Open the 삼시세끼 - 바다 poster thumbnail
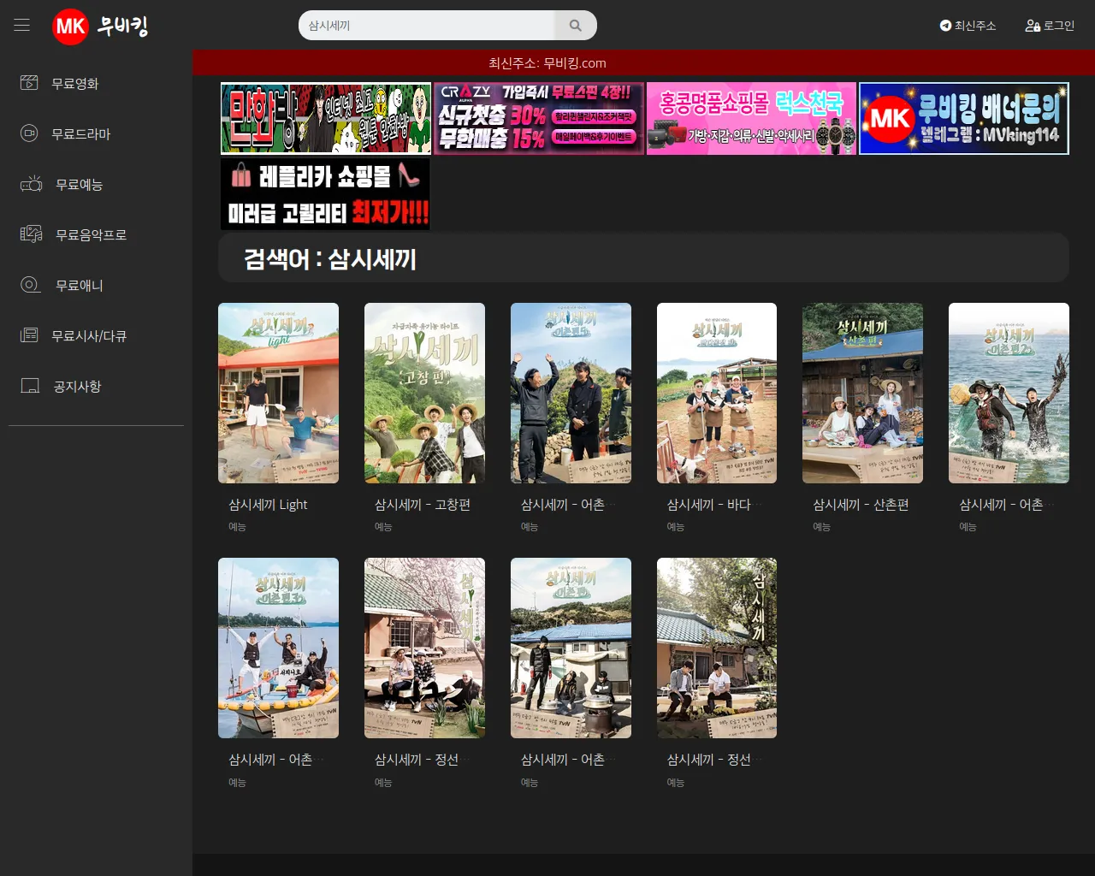 [717, 393]
